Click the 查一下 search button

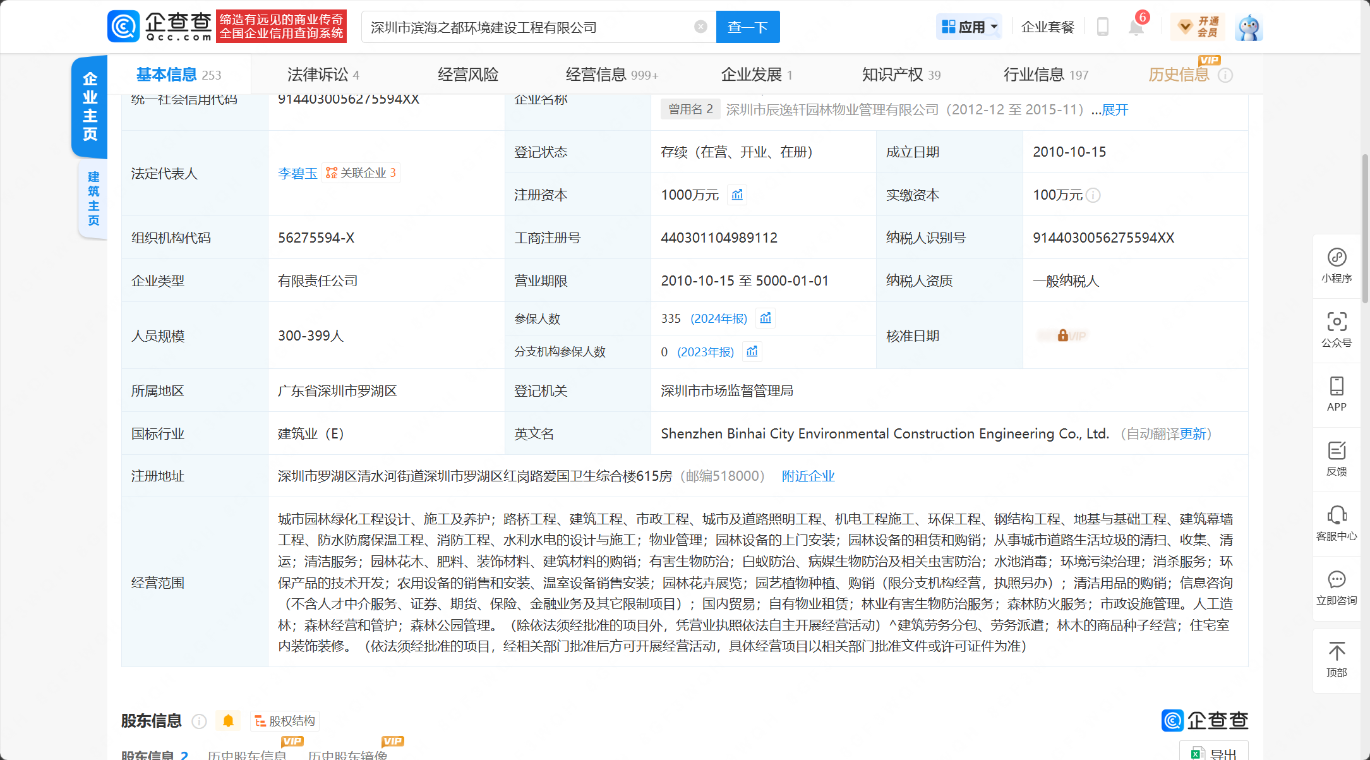[748, 27]
